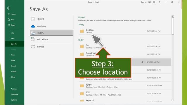Screen dimensions: 187x105
Task: Click the folder list scrollbar thumb
Action: (173, 27)
